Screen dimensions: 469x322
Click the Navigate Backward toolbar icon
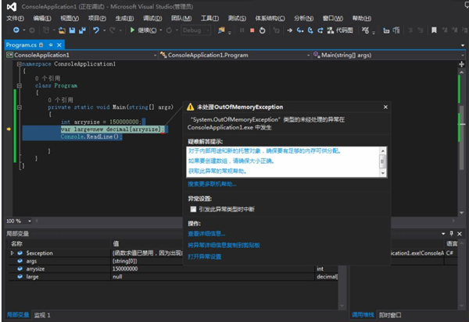[x=16, y=30]
